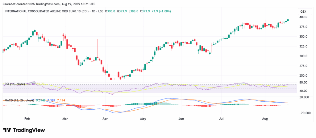Click the Jul label on time axis

point(221,118)
